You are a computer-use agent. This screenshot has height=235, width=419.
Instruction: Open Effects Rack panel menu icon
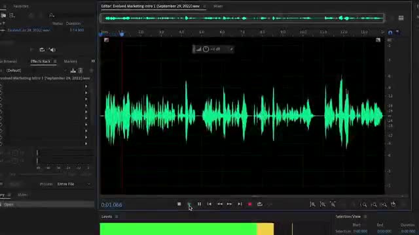click(55, 61)
